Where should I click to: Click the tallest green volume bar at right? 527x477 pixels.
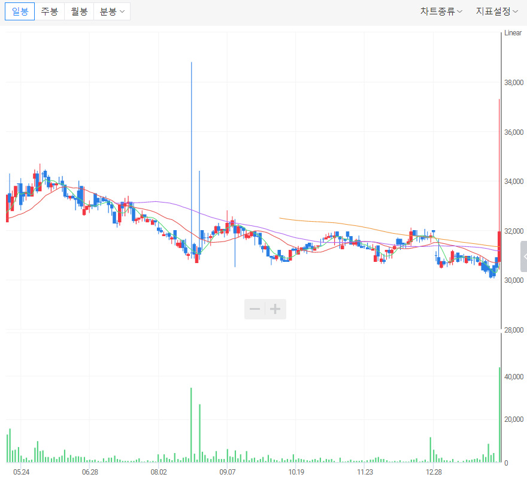(499, 415)
